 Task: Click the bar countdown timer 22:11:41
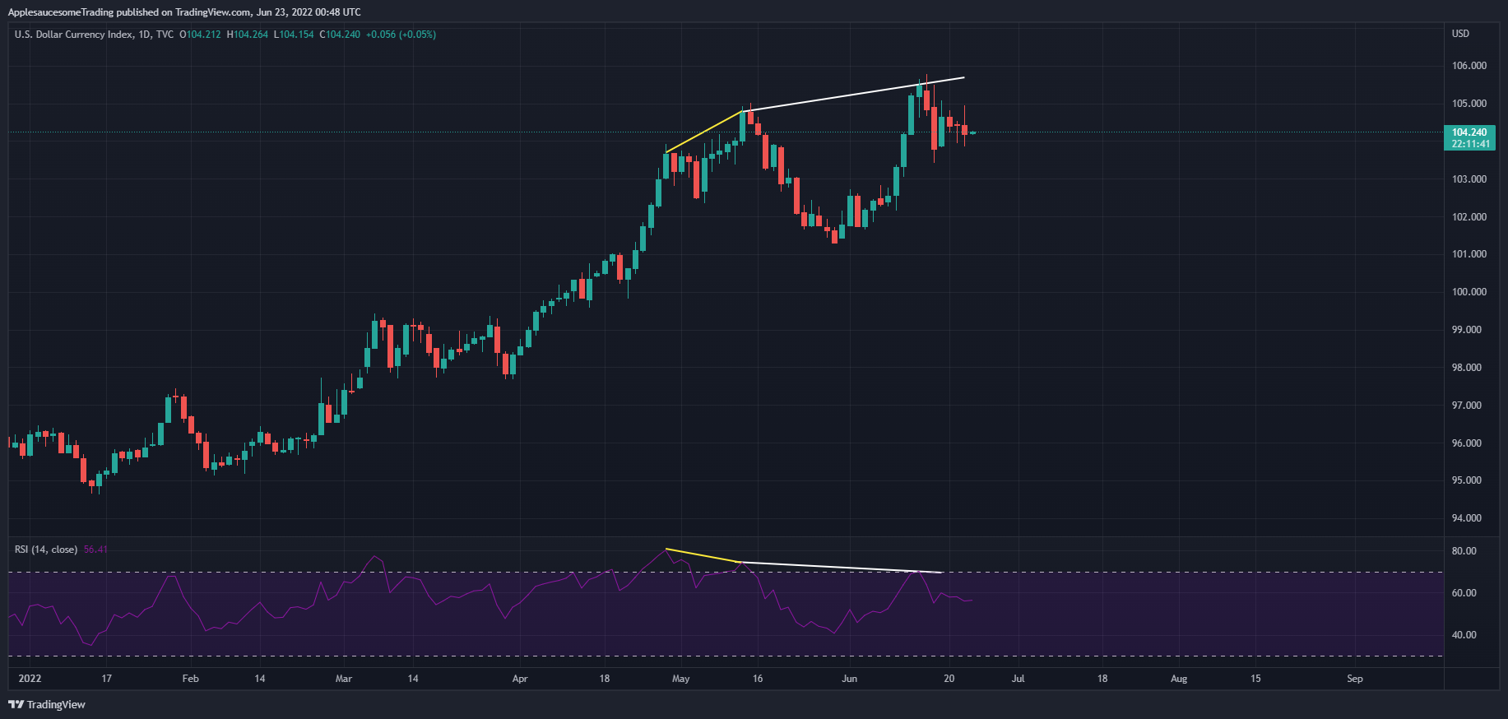click(1470, 144)
